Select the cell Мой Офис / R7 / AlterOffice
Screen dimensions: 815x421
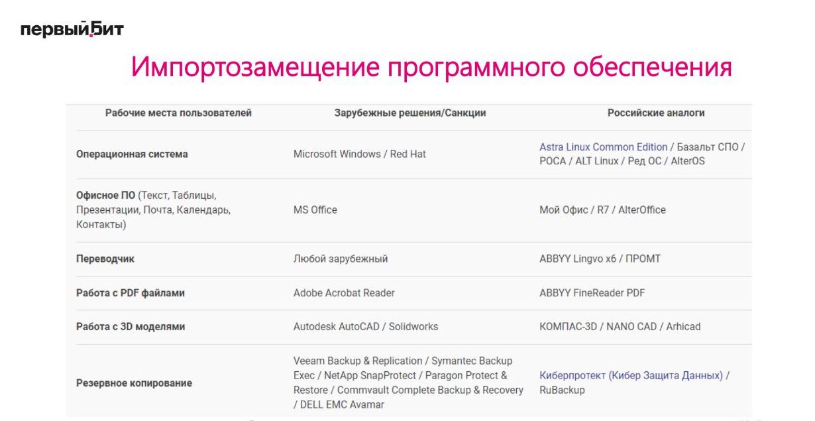(603, 210)
